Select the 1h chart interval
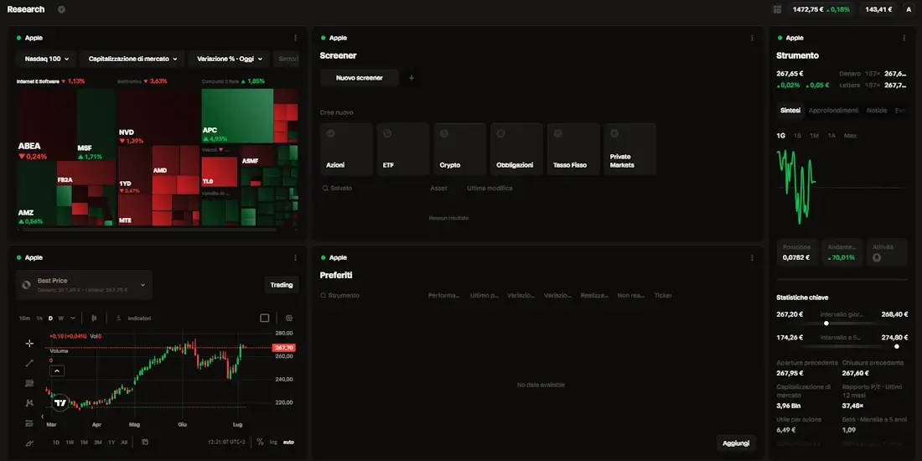The width and height of the screenshot is (922, 461). (39, 319)
